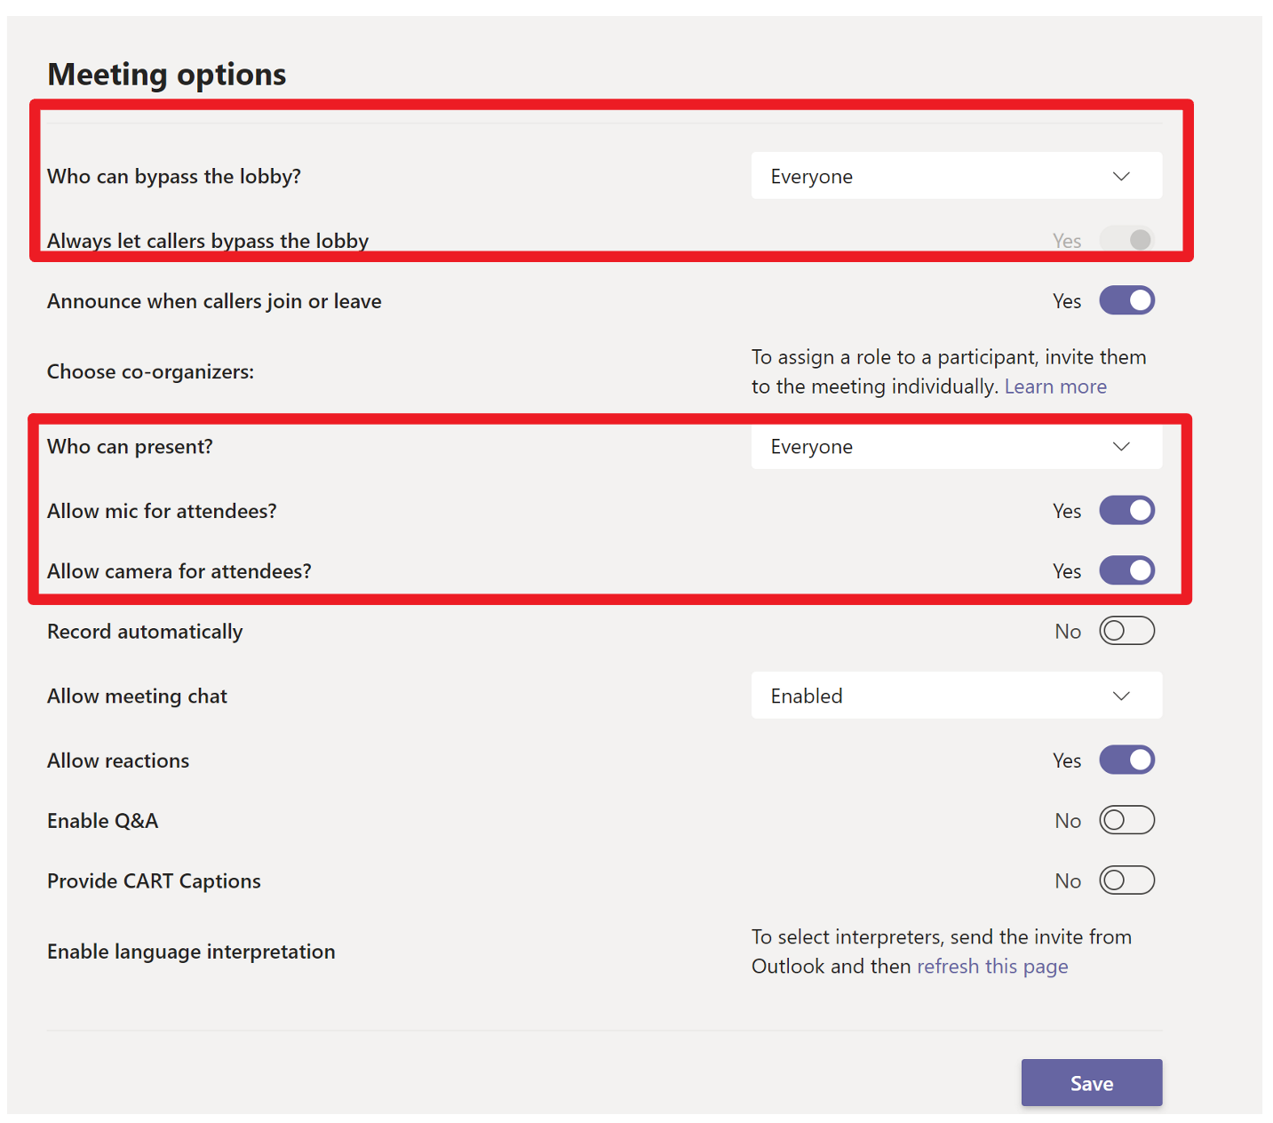This screenshot has height=1123, width=1273.
Task: Save the meeting options
Action: coord(1092,1083)
